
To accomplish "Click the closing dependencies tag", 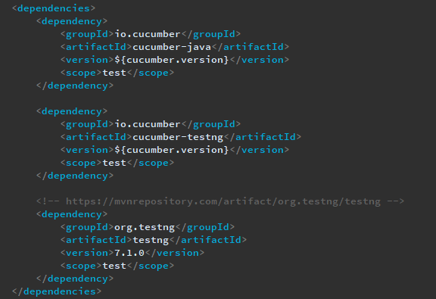I will click(57, 291).
